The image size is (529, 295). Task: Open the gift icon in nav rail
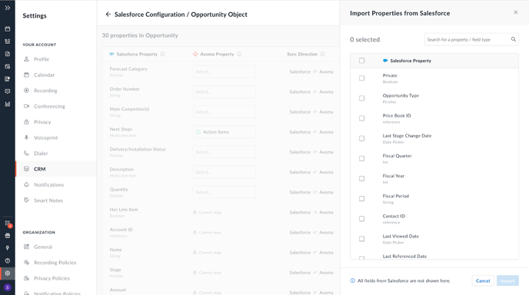(x=8, y=236)
